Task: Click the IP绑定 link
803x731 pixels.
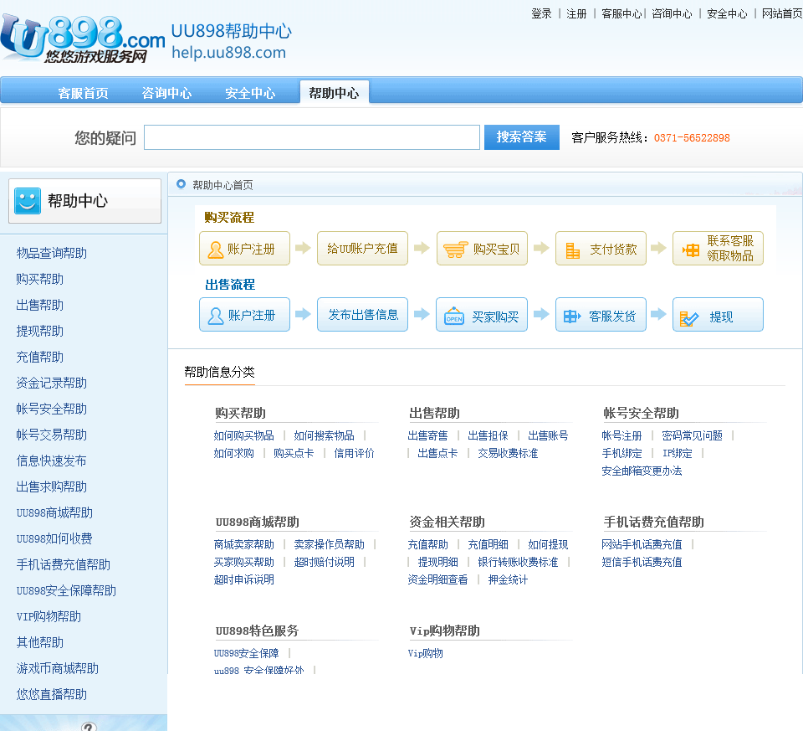Action: [678, 453]
